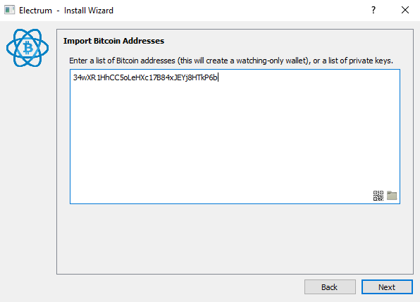Open the QR code scanner icon

(378, 196)
